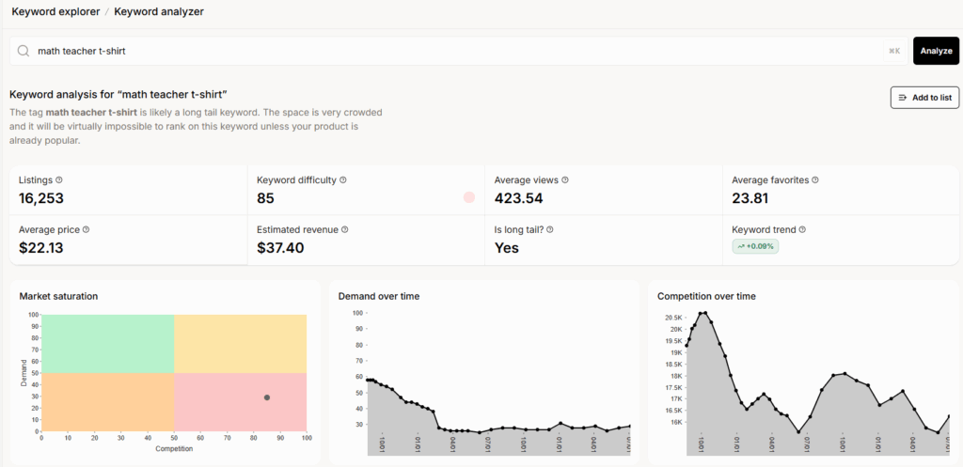
Task: Click the $22.13 average price value
Action: click(x=41, y=248)
